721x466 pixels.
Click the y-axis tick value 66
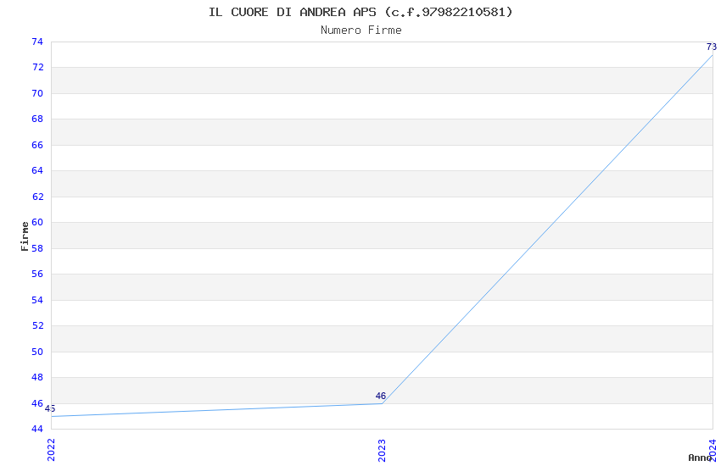(37, 145)
